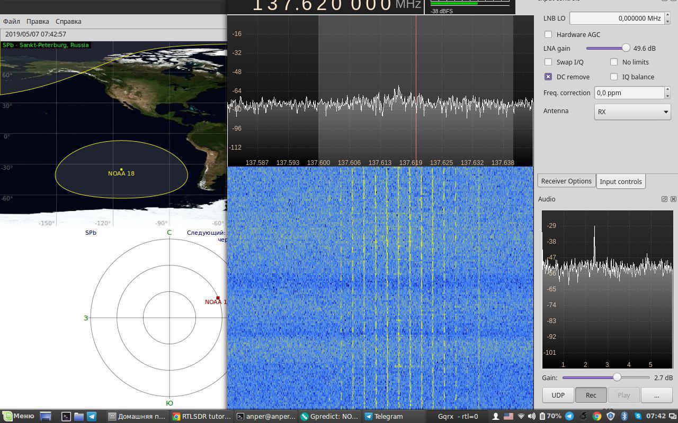This screenshot has height=423, width=678.
Task: Open the Telegram system tray icon
Action: (569, 417)
